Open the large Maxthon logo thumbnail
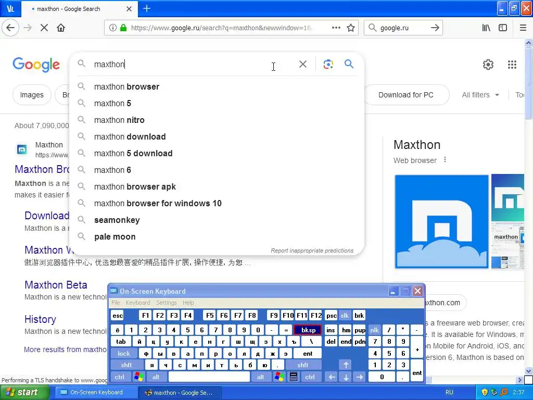Image resolution: width=533 pixels, height=400 pixels. 441,222
